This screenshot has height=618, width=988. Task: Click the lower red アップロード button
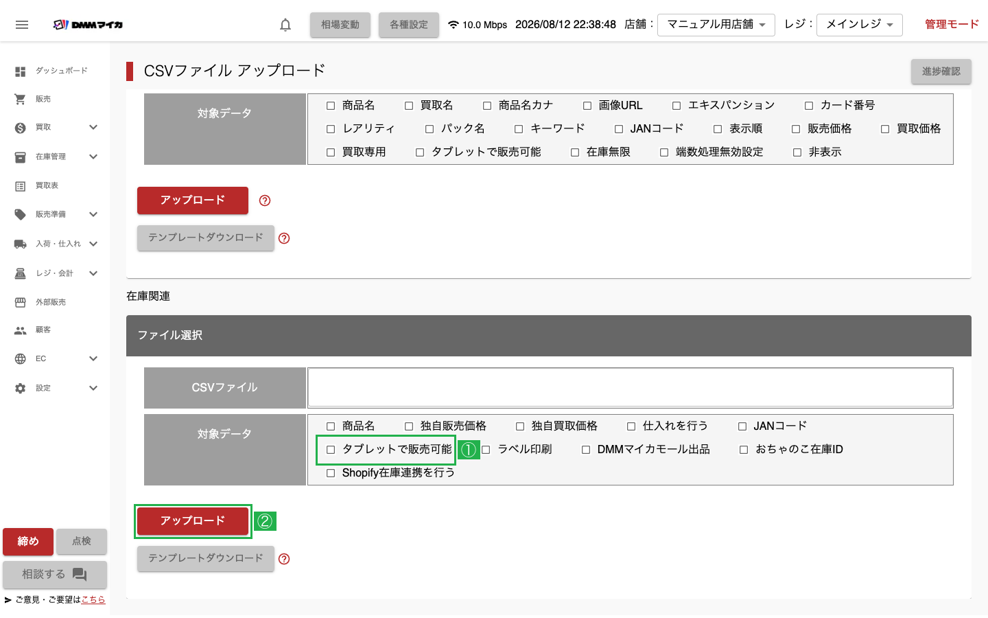pos(193,521)
